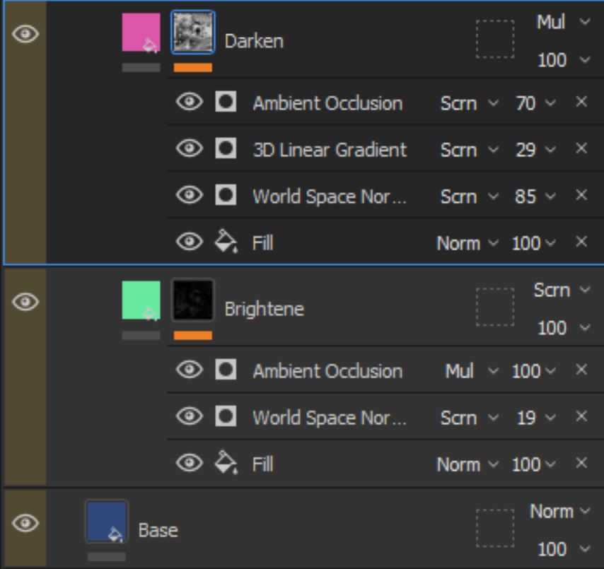Toggle visibility of the Base layer
Image resolution: width=604 pixels, height=569 pixels.
point(26,523)
